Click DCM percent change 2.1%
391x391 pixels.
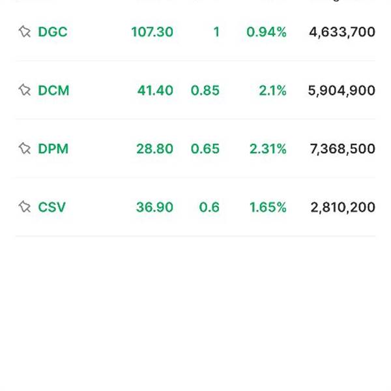pyautogui.click(x=272, y=91)
